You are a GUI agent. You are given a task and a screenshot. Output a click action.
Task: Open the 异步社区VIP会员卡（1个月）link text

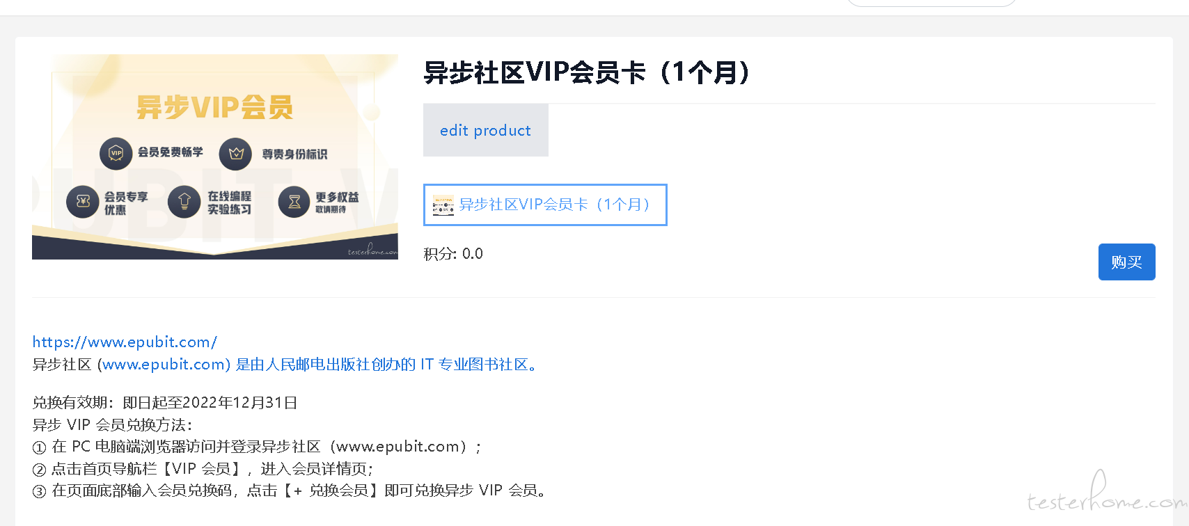coord(554,205)
